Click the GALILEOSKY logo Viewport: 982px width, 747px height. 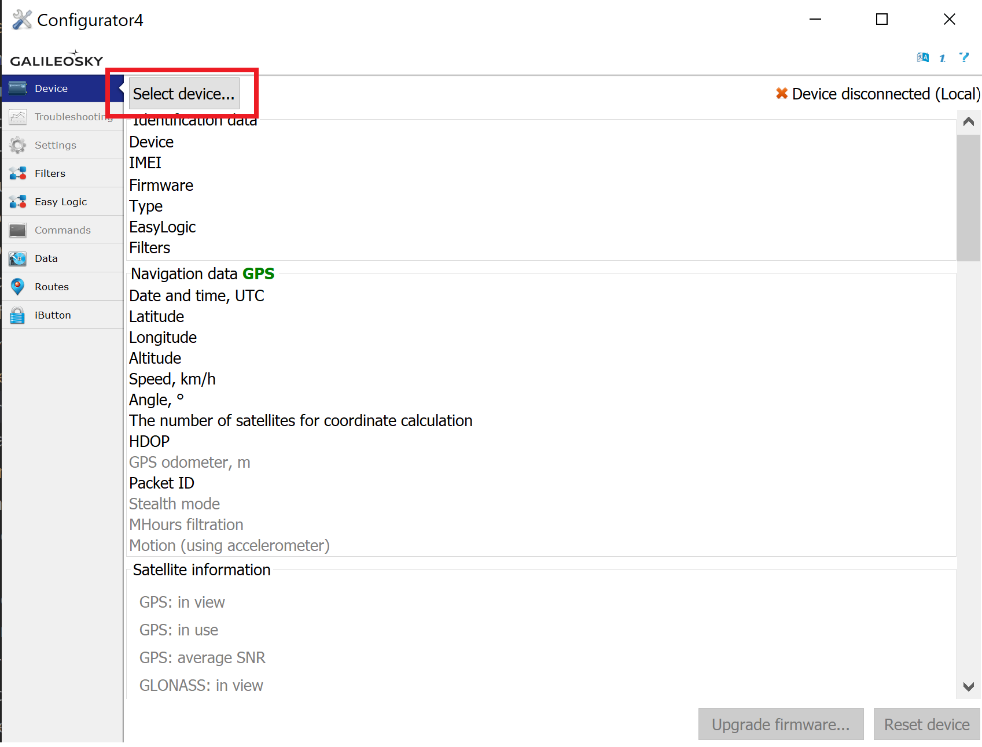[56, 59]
